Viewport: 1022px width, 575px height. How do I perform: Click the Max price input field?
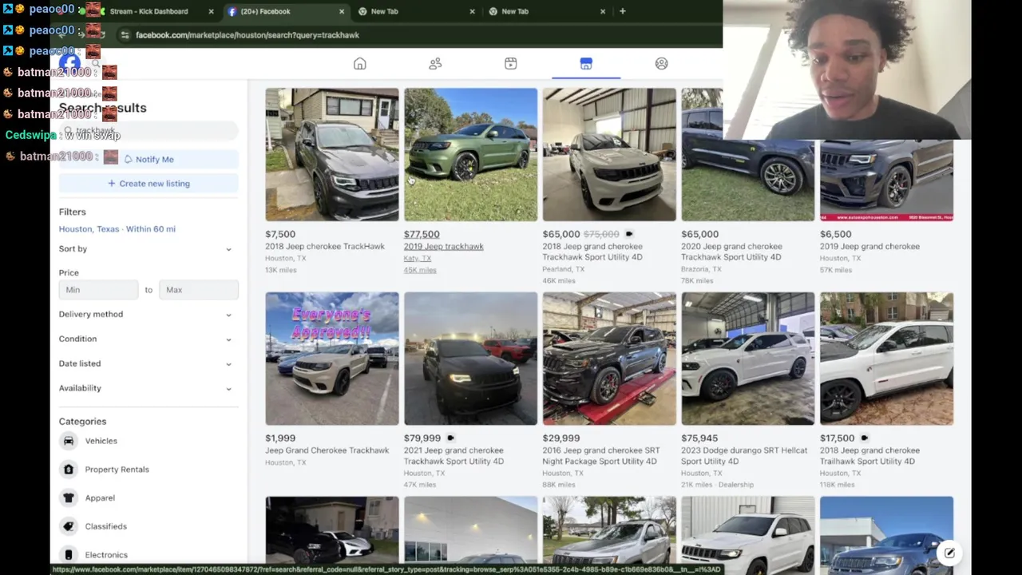[x=198, y=290]
